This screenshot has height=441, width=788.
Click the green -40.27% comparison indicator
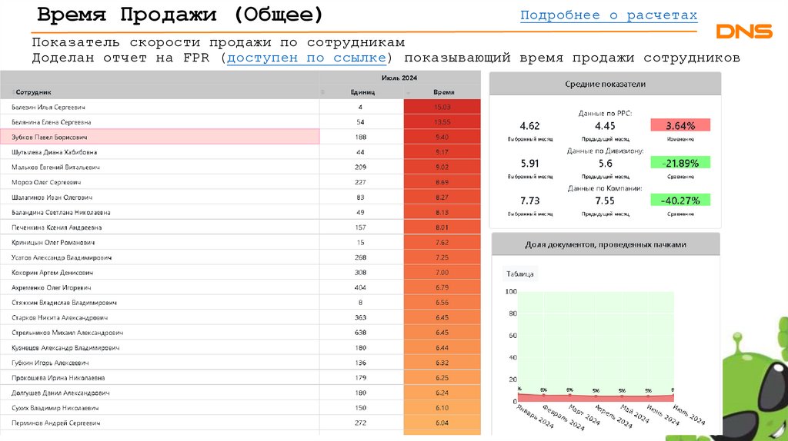point(680,200)
